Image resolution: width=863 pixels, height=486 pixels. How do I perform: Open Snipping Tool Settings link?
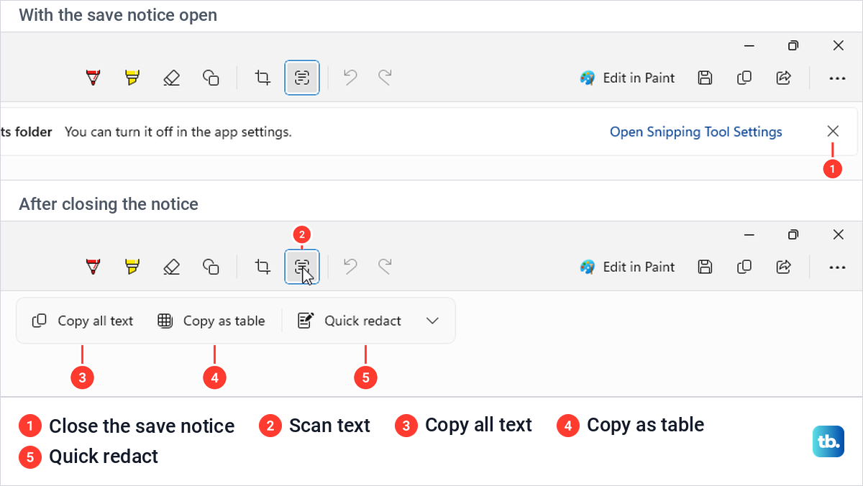pos(695,132)
